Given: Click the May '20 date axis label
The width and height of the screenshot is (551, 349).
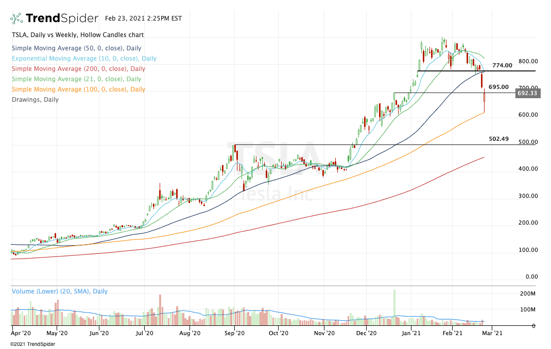Looking at the screenshot, I should tap(57, 333).
